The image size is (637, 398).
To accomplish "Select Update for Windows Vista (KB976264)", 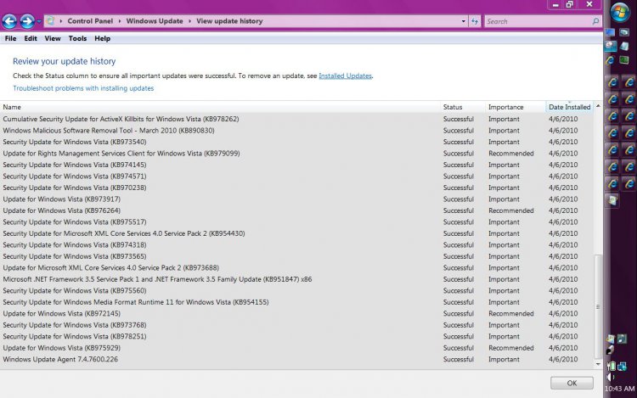I will point(296,210).
